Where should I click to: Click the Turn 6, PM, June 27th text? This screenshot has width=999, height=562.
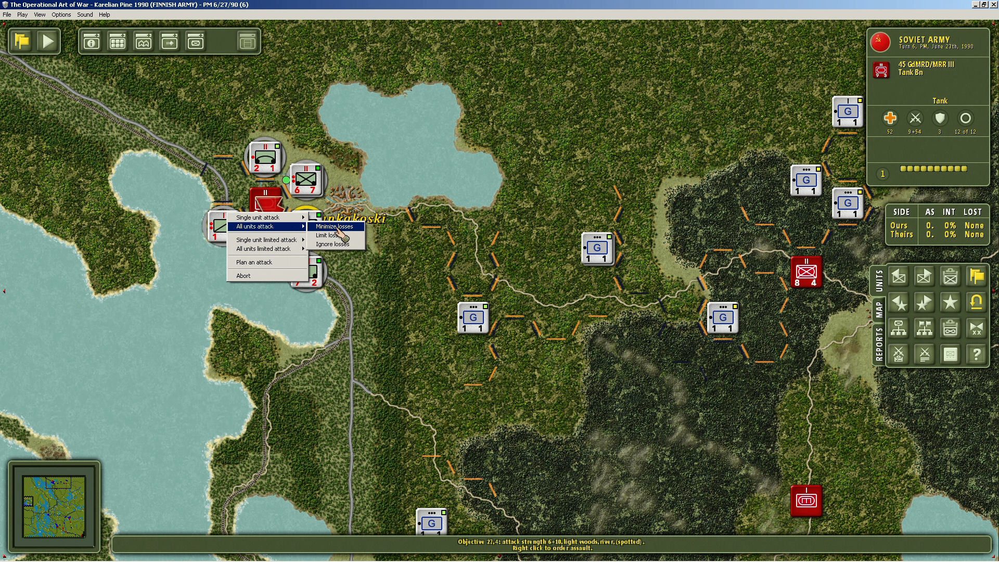[x=936, y=47]
